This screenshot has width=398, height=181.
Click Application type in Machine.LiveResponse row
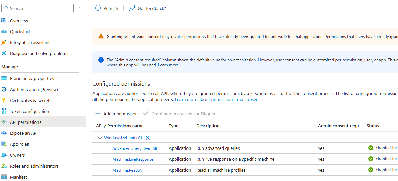coord(180,159)
